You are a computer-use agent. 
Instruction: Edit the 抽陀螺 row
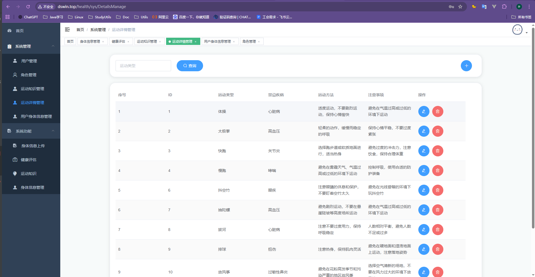(424, 210)
